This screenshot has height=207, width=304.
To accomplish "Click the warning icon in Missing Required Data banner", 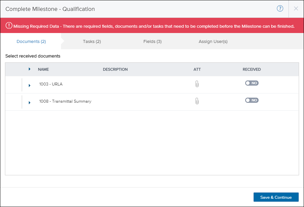I will click(9, 25).
